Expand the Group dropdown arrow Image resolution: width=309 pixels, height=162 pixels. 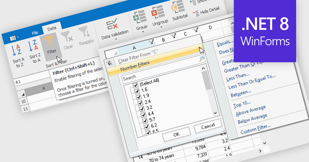pos(143,32)
